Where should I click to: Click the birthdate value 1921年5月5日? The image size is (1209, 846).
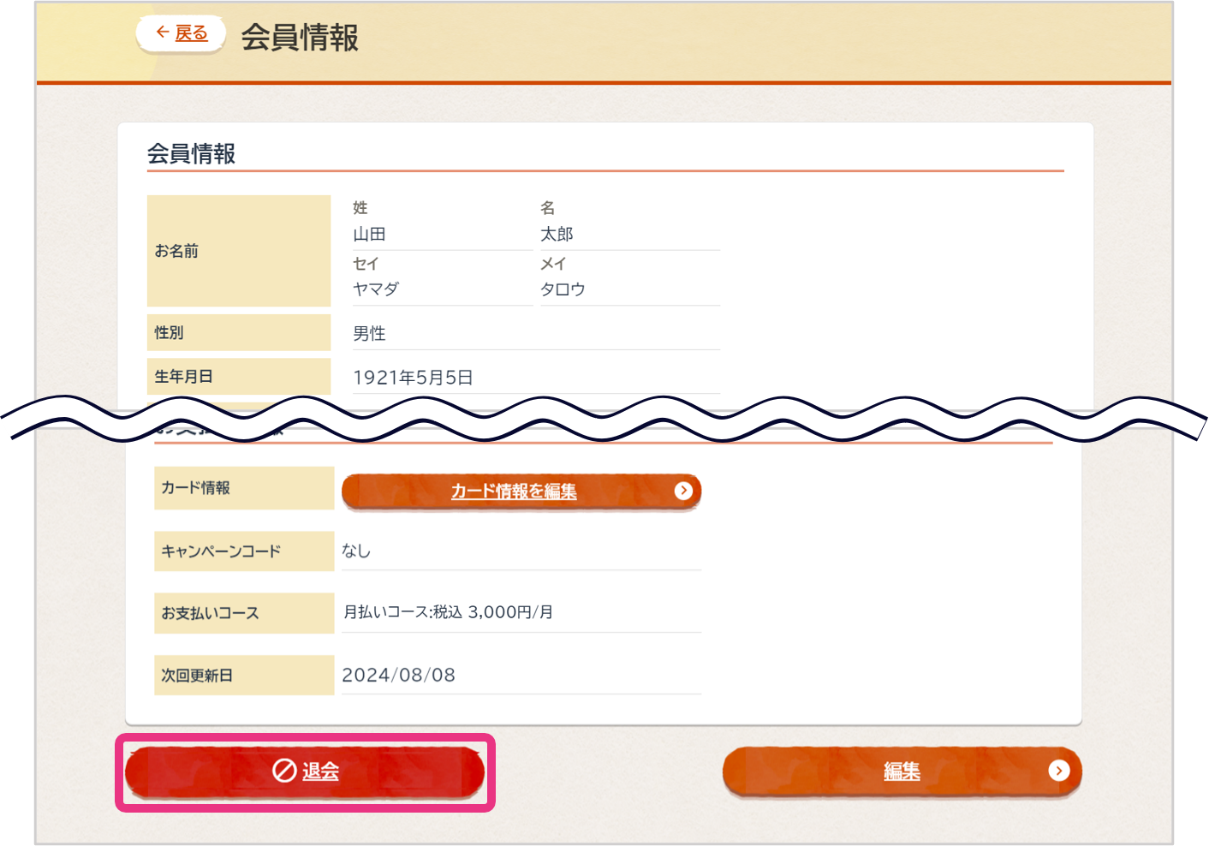(413, 378)
